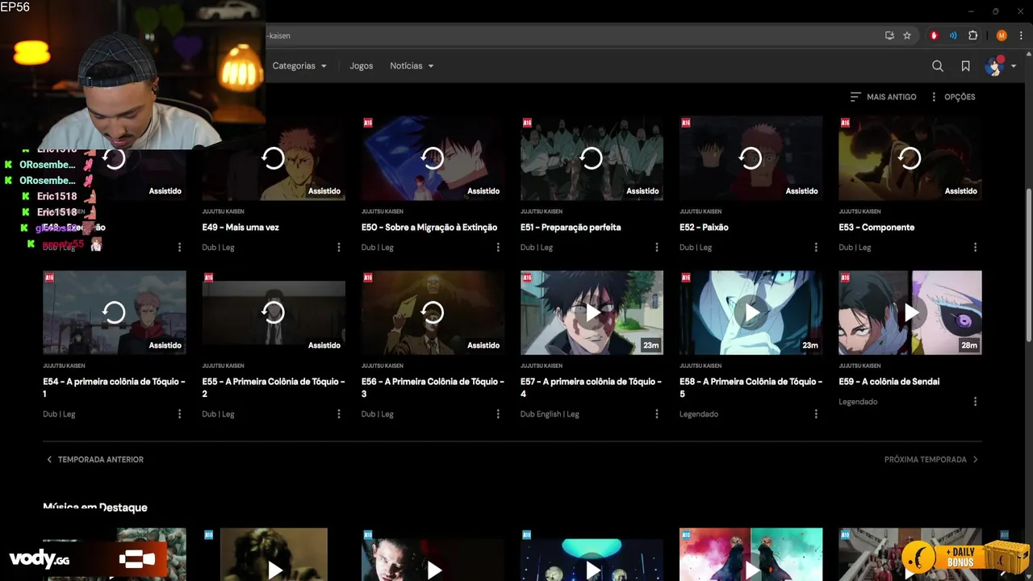Open more options for E49
This screenshot has width=1033, height=581.
pos(339,248)
